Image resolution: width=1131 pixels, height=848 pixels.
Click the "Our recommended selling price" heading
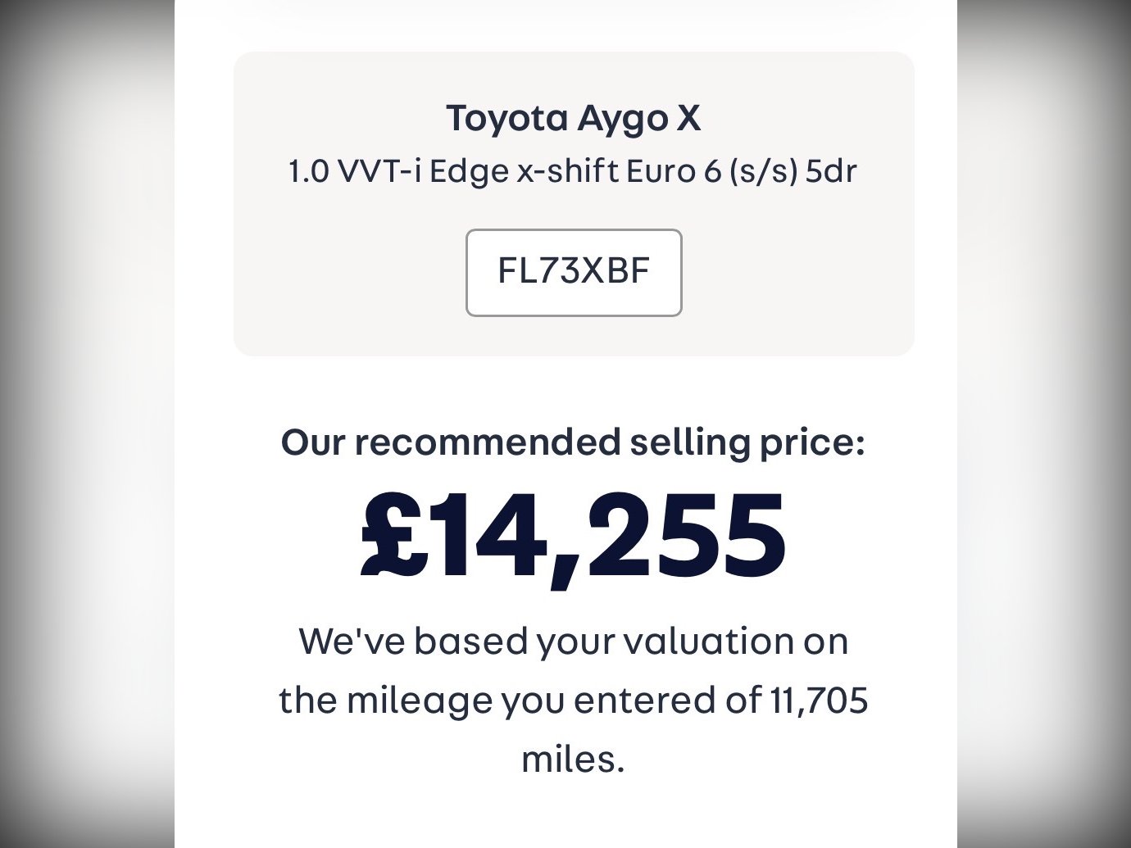coord(574,442)
